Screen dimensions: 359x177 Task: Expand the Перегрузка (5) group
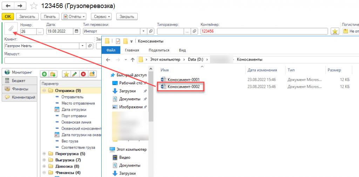(44, 154)
